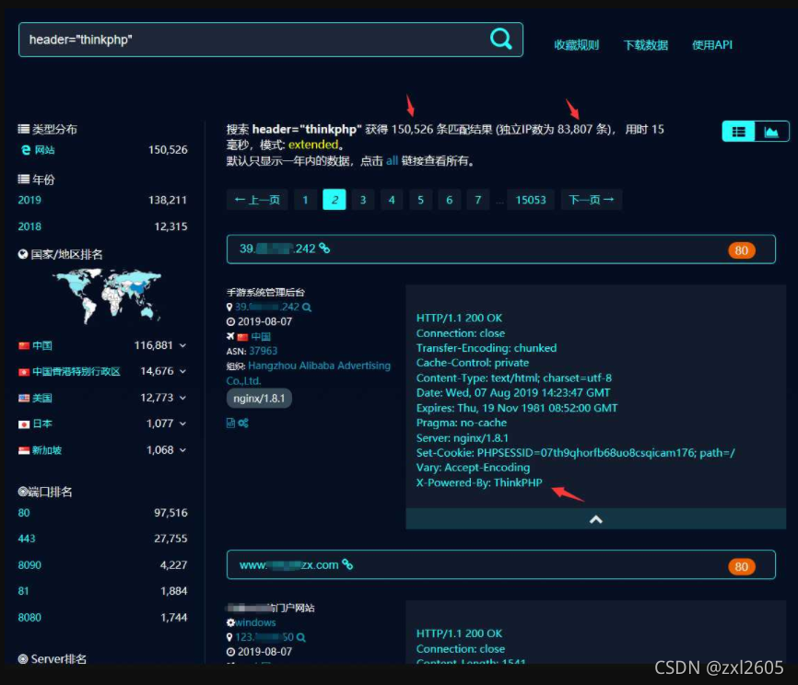This screenshot has height=685, width=798.
Task: Open ASN 37963 link
Action: click(264, 351)
